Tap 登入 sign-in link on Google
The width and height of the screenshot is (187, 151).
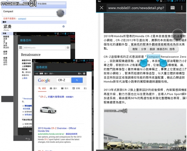pyautogui.click(x=80, y=73)
